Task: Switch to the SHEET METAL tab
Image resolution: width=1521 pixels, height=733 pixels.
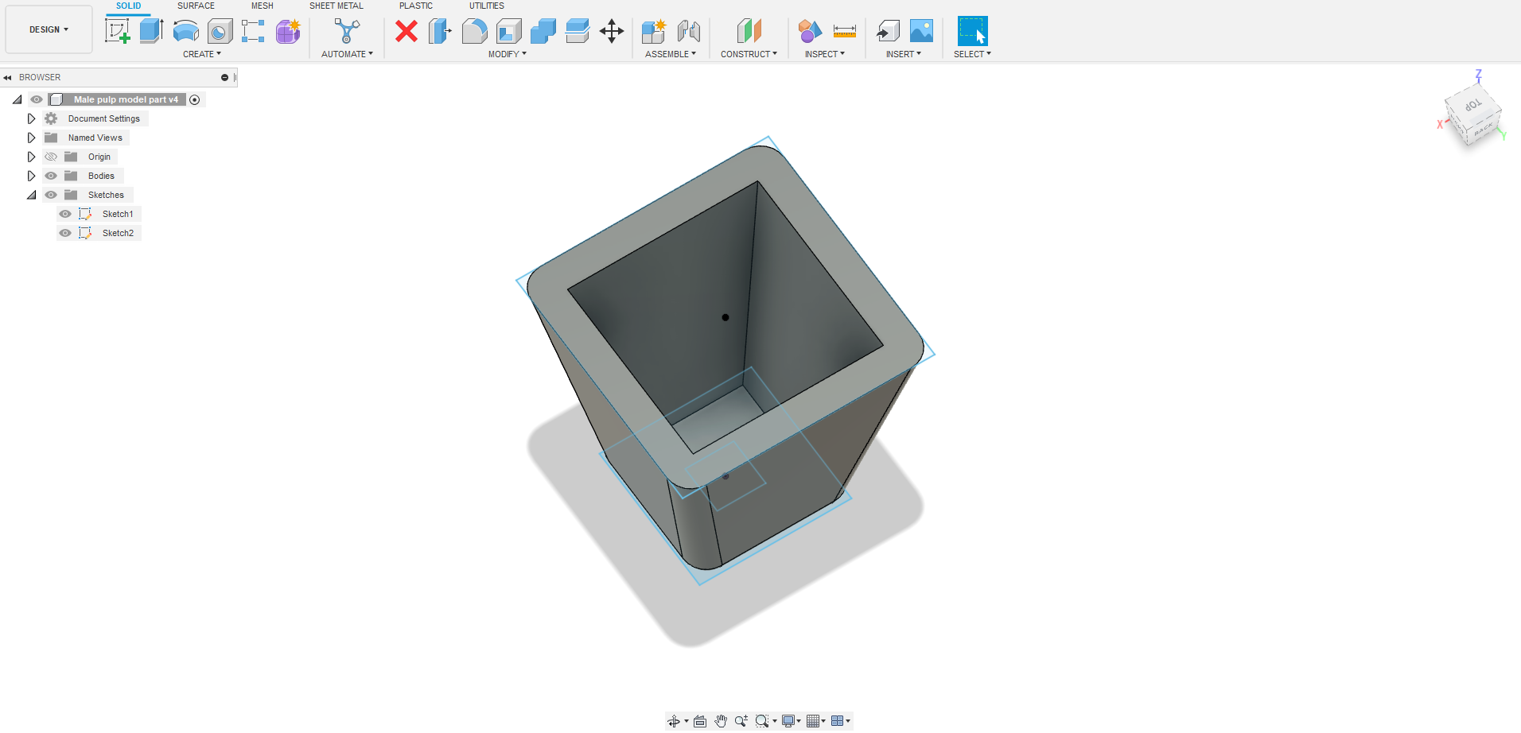Action: tap(336, 6)
